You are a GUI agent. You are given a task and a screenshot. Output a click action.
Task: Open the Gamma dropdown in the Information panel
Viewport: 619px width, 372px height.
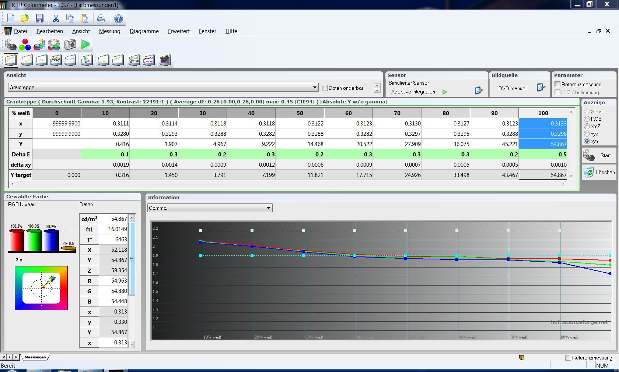(x=269, y=208)
